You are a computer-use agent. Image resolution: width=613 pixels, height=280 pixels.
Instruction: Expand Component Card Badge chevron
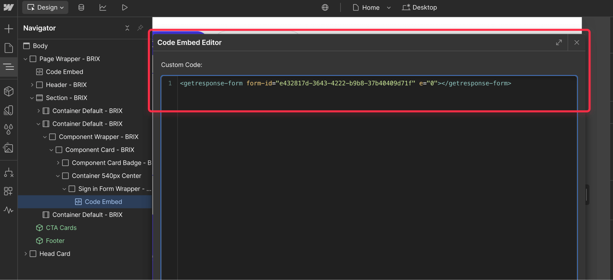[x=58, y=163]
